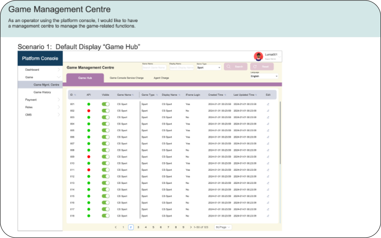The image size is (381, 238).
Task: Go to next page with right arrow
Action: [191, 227]
